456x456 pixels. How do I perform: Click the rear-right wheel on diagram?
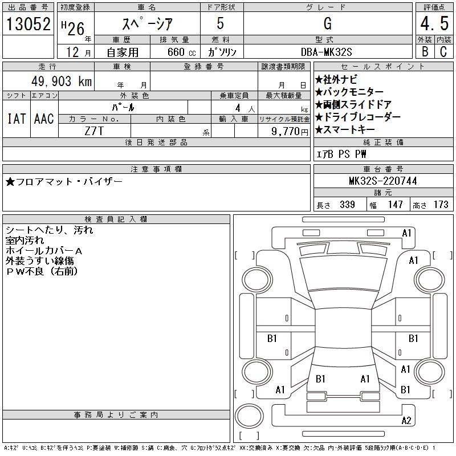430,372
